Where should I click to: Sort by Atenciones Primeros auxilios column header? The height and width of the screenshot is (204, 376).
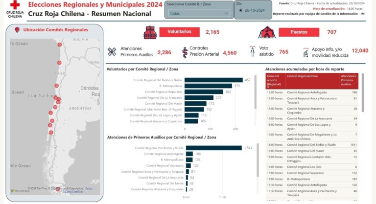[349, 81]
